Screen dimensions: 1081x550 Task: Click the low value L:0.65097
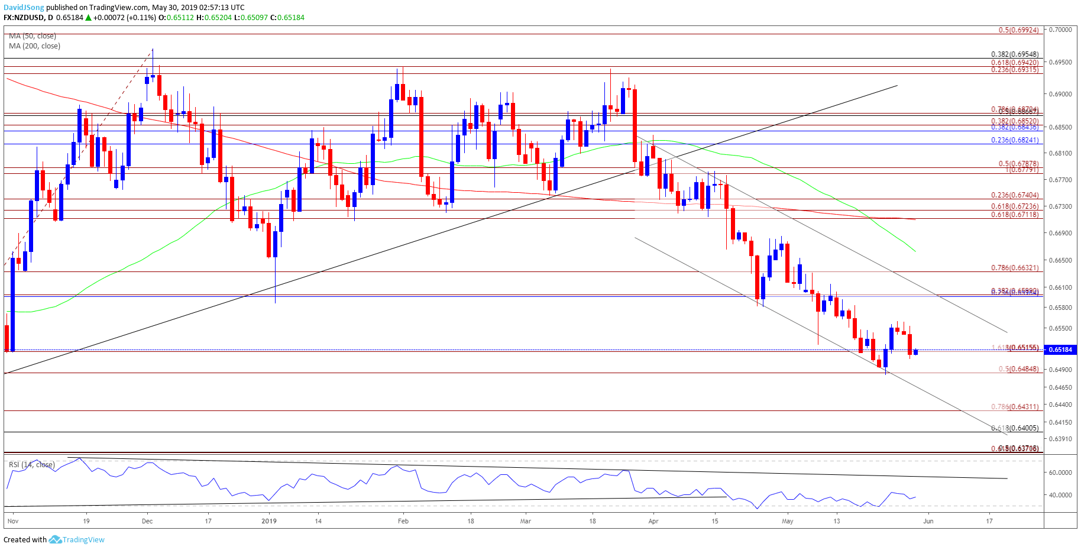click(x=252, y=17)
